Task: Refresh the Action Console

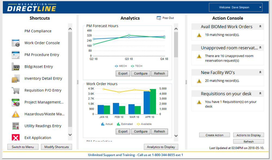Action: coord(249,142)
